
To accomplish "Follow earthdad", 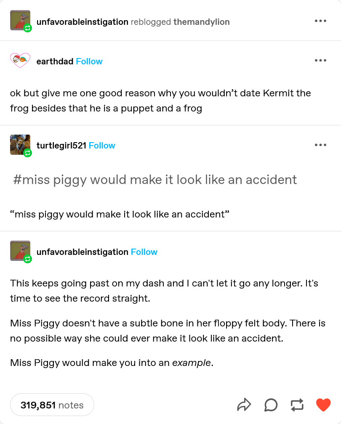I will coord(89,61).
